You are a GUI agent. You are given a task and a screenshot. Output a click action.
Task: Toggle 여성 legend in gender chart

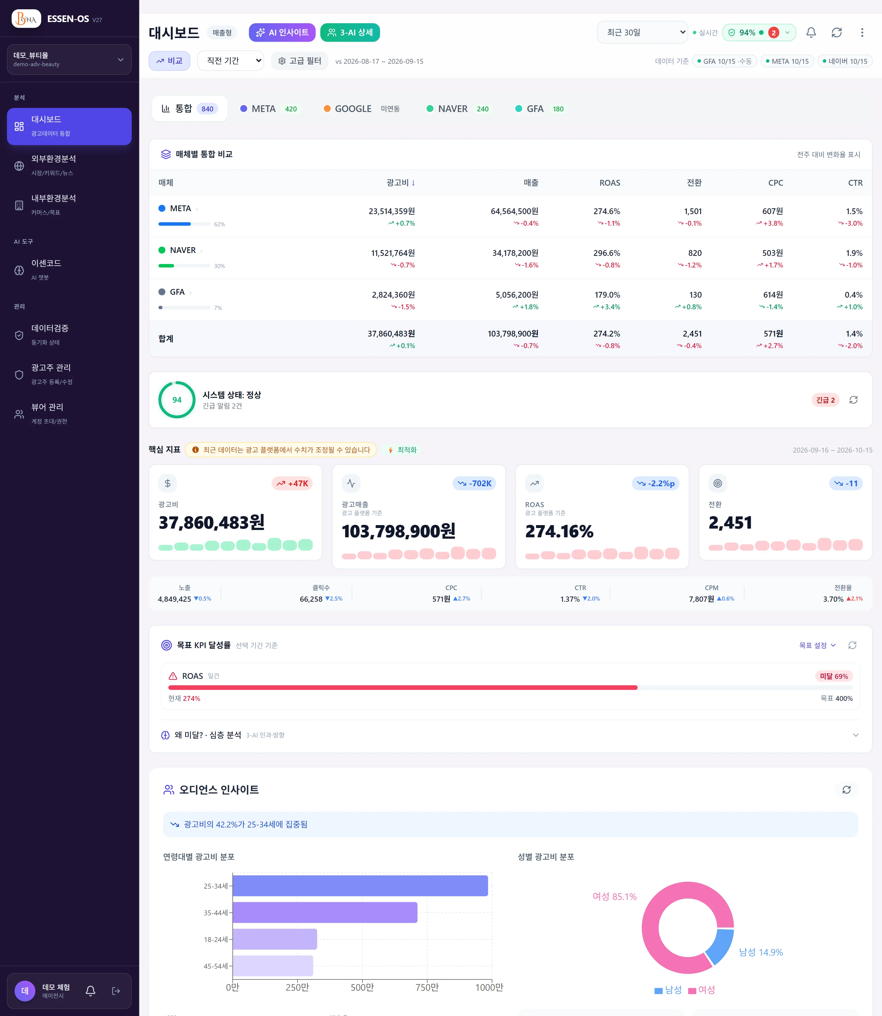click(701, 990)
